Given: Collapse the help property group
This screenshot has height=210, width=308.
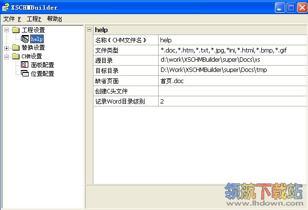Looking at the screenshot, I should point(90,30).
